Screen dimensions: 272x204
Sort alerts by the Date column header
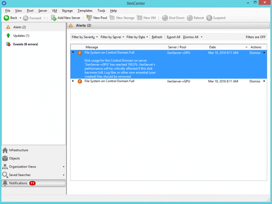[x=228, y=47]
